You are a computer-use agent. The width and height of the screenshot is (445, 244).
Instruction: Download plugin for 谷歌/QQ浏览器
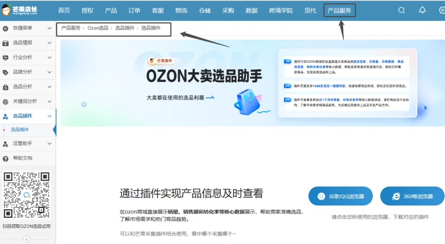[341, 196]
